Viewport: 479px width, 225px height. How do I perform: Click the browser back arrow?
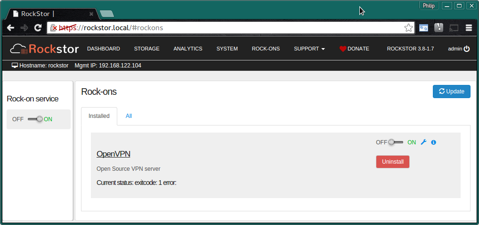(x=11, y=28)
